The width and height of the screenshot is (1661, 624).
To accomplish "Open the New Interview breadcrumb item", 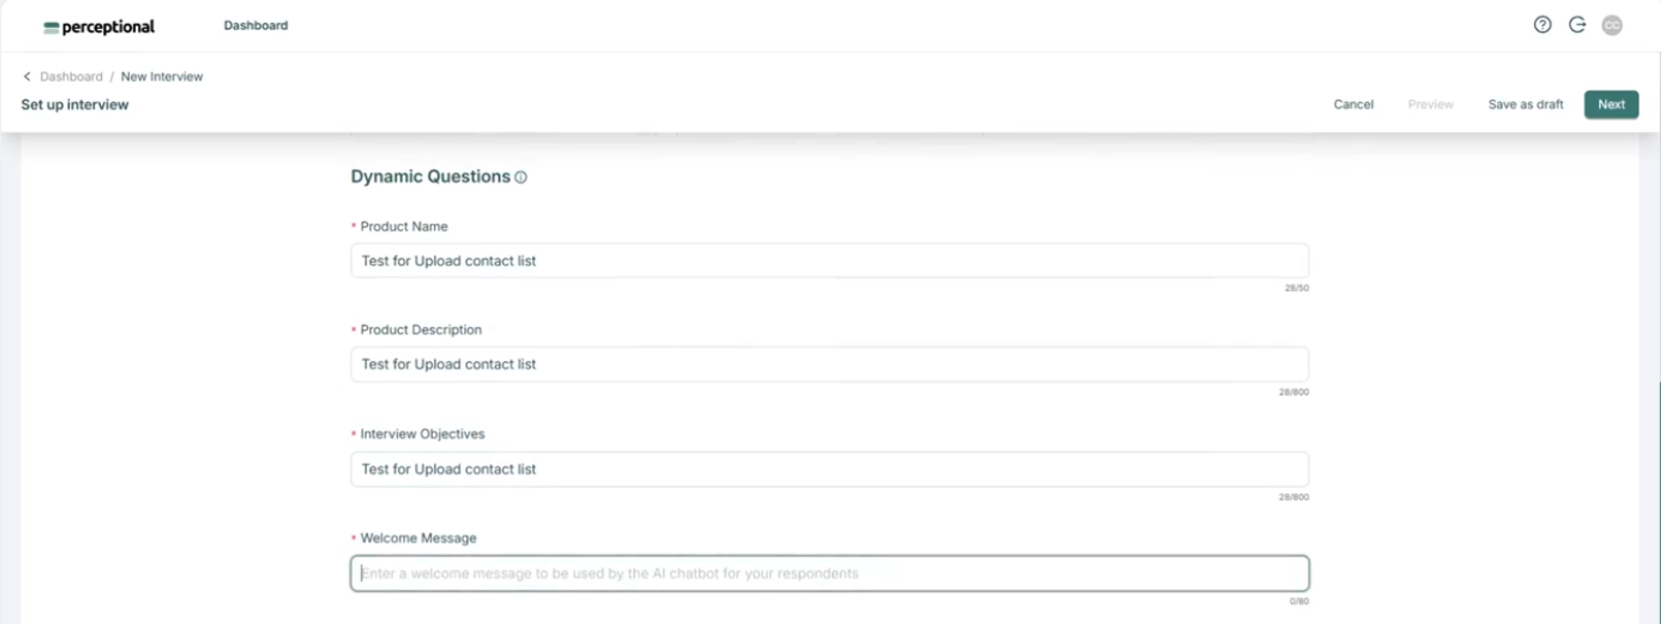I will 162,76.
